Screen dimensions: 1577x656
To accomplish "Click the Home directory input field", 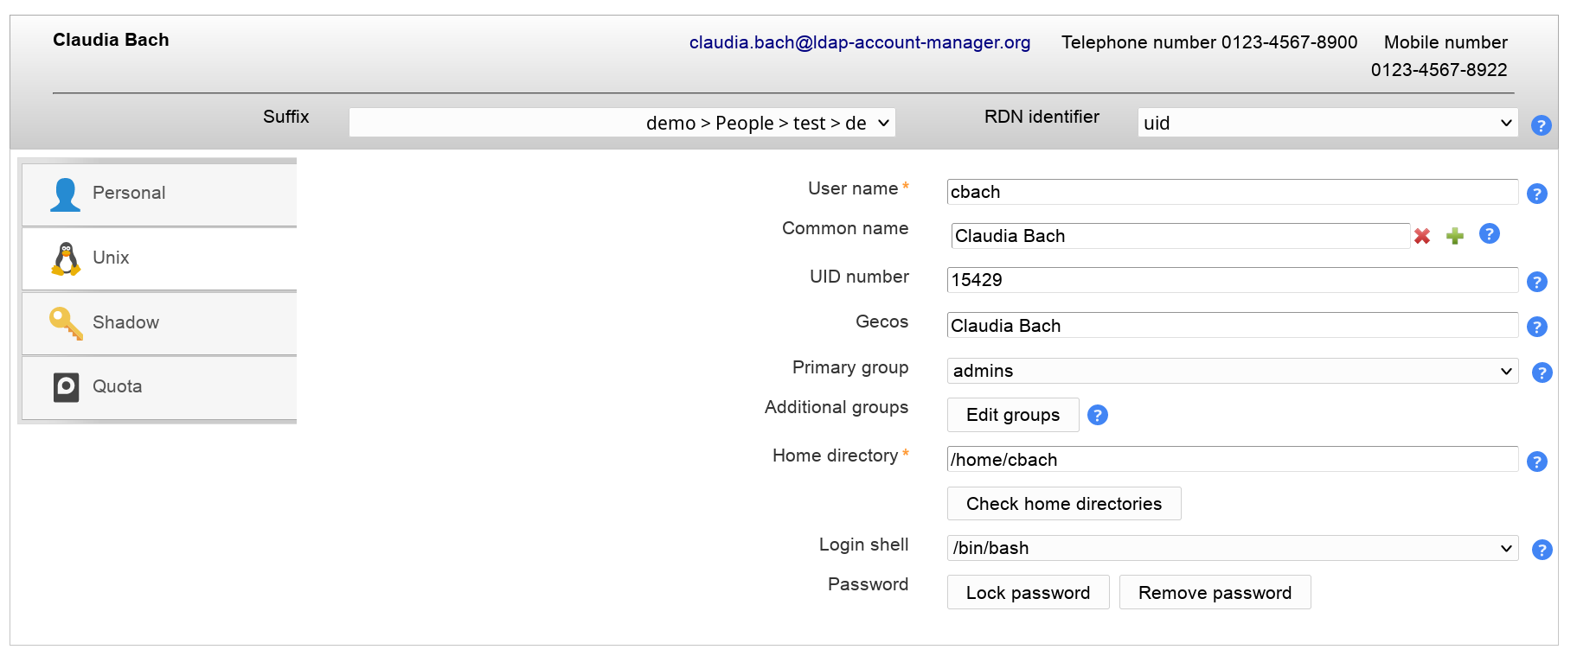I will 1232,460.
